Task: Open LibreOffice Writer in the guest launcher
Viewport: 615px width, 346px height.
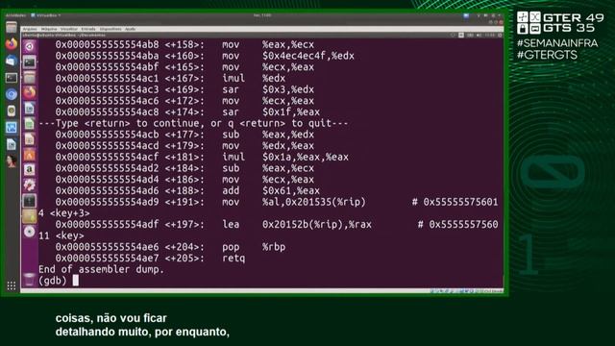Action: click(30, 109)
